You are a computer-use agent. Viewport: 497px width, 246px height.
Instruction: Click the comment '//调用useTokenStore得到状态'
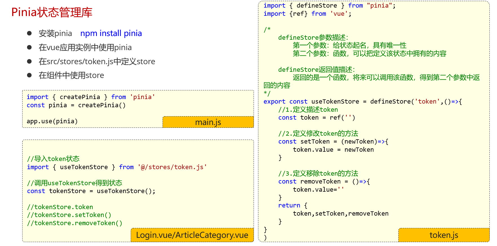point(75,183)
